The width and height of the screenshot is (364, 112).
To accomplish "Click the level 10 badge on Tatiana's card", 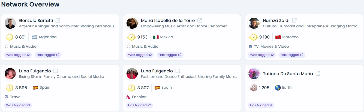I will 254,88.
